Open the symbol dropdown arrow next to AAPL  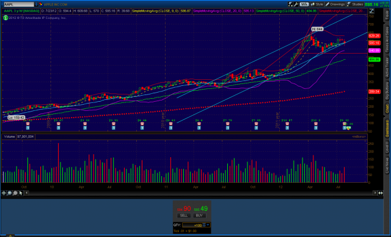[36, 4]
